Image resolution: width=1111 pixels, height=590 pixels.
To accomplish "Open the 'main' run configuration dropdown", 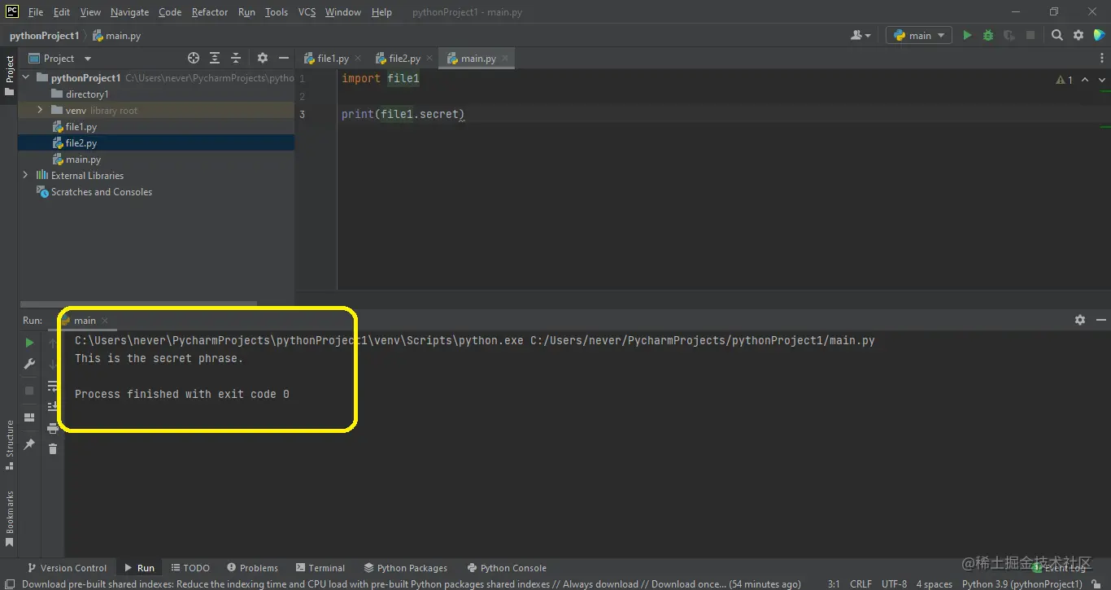I will (x=918, y=35).
